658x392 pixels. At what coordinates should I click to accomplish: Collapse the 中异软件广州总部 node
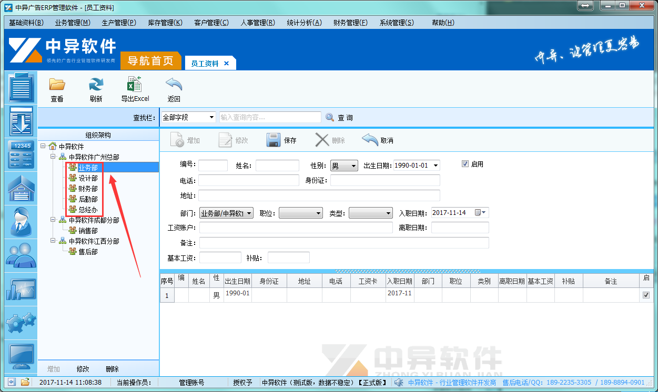tap(53, 157)
